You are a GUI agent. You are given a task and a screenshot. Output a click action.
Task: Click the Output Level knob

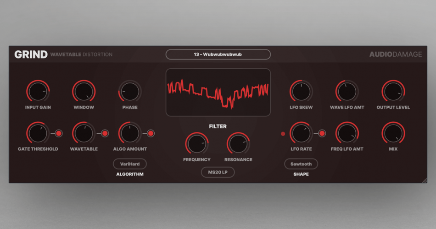pos(393,91)
